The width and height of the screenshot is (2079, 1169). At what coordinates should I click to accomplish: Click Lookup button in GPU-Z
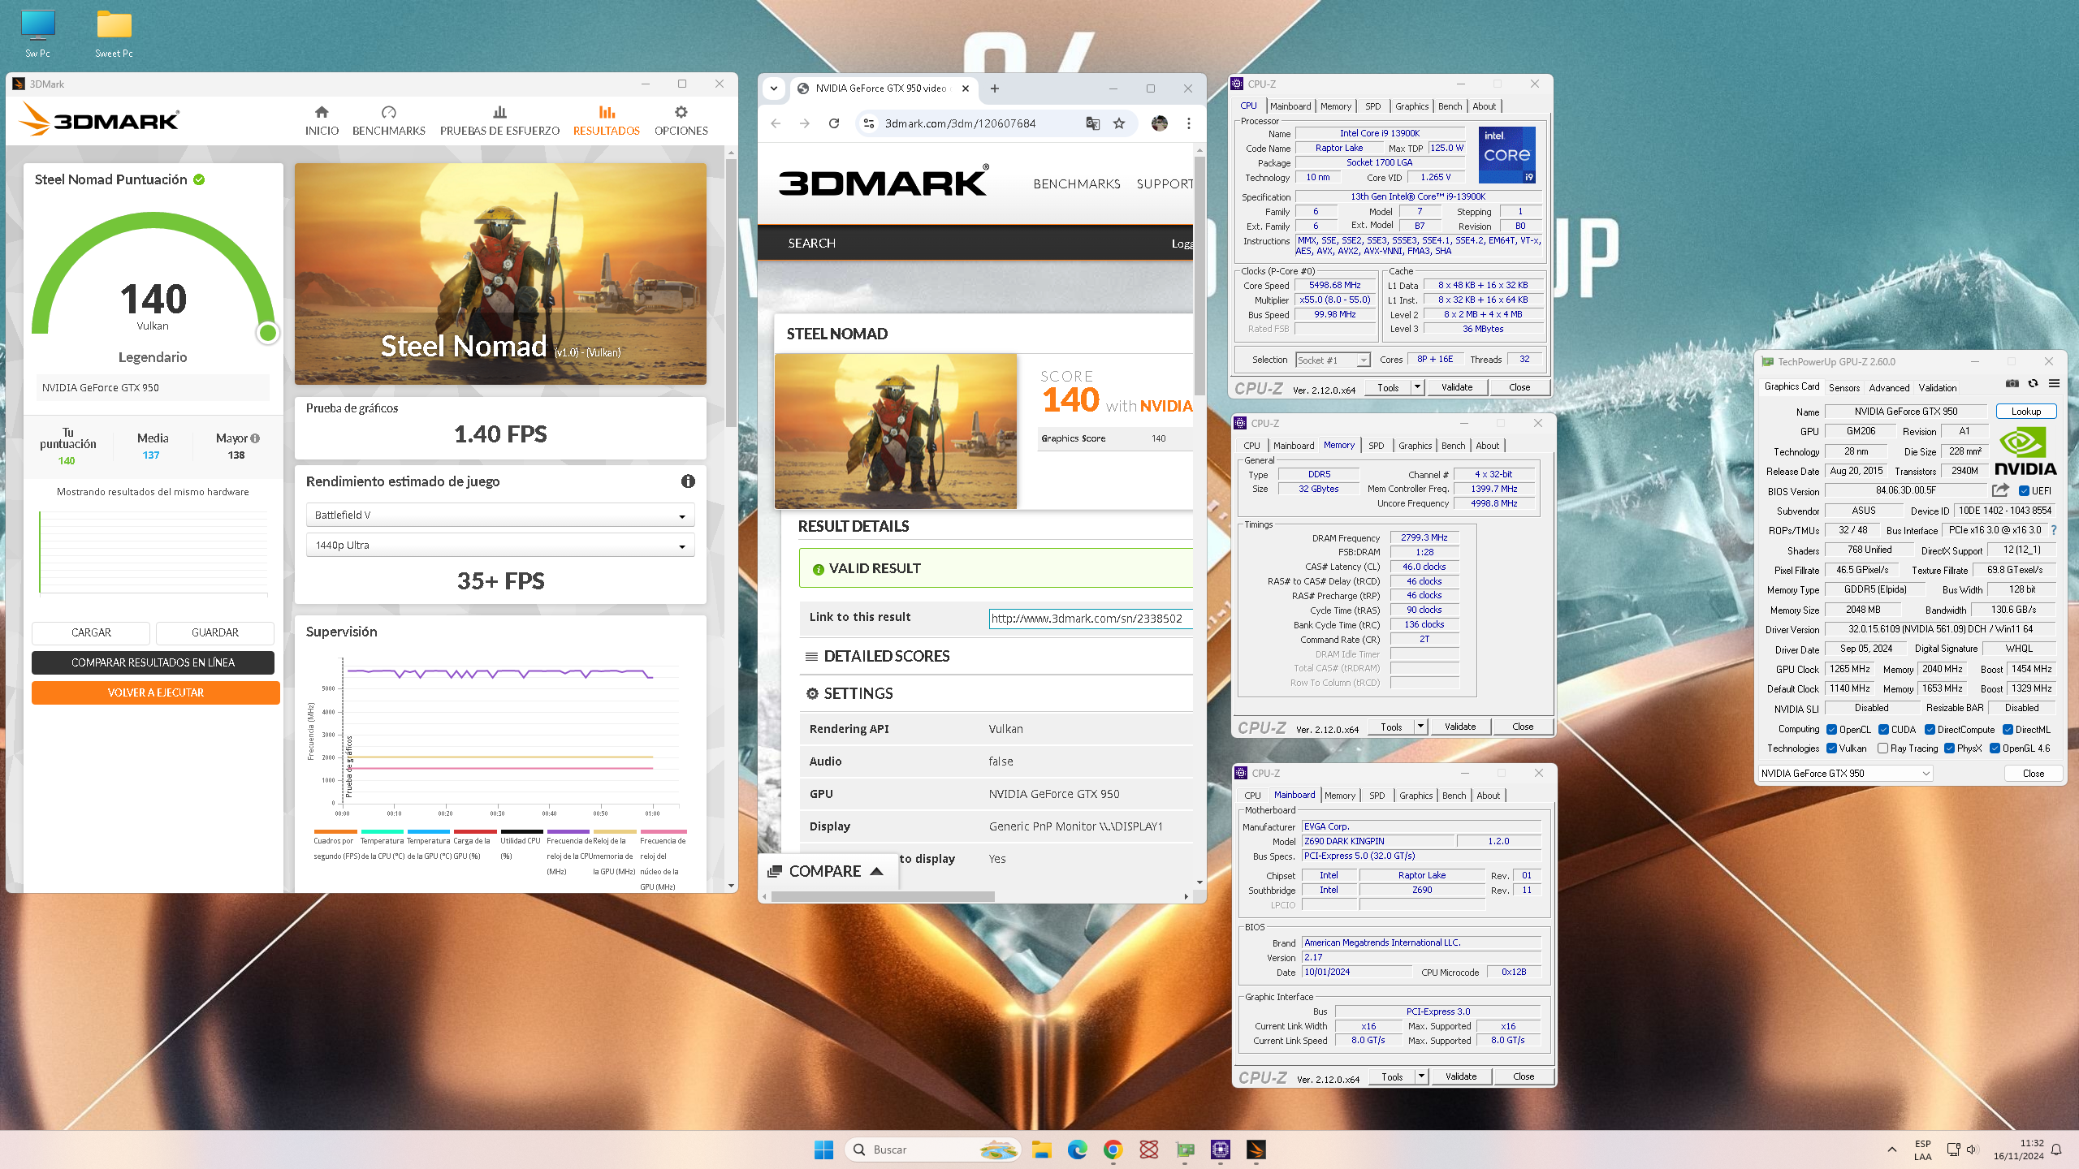[x=2026, y=412]
